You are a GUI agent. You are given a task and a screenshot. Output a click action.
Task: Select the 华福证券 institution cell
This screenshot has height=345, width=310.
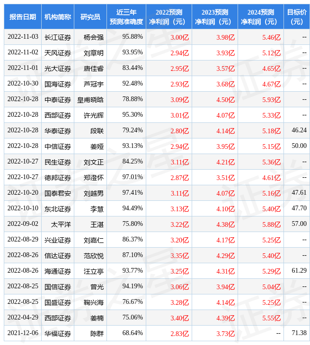(x=58, y=334)
